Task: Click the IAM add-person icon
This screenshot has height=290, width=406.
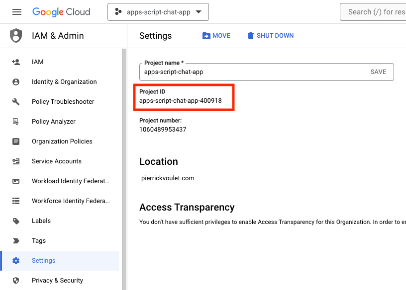Action: coord(16,62)
